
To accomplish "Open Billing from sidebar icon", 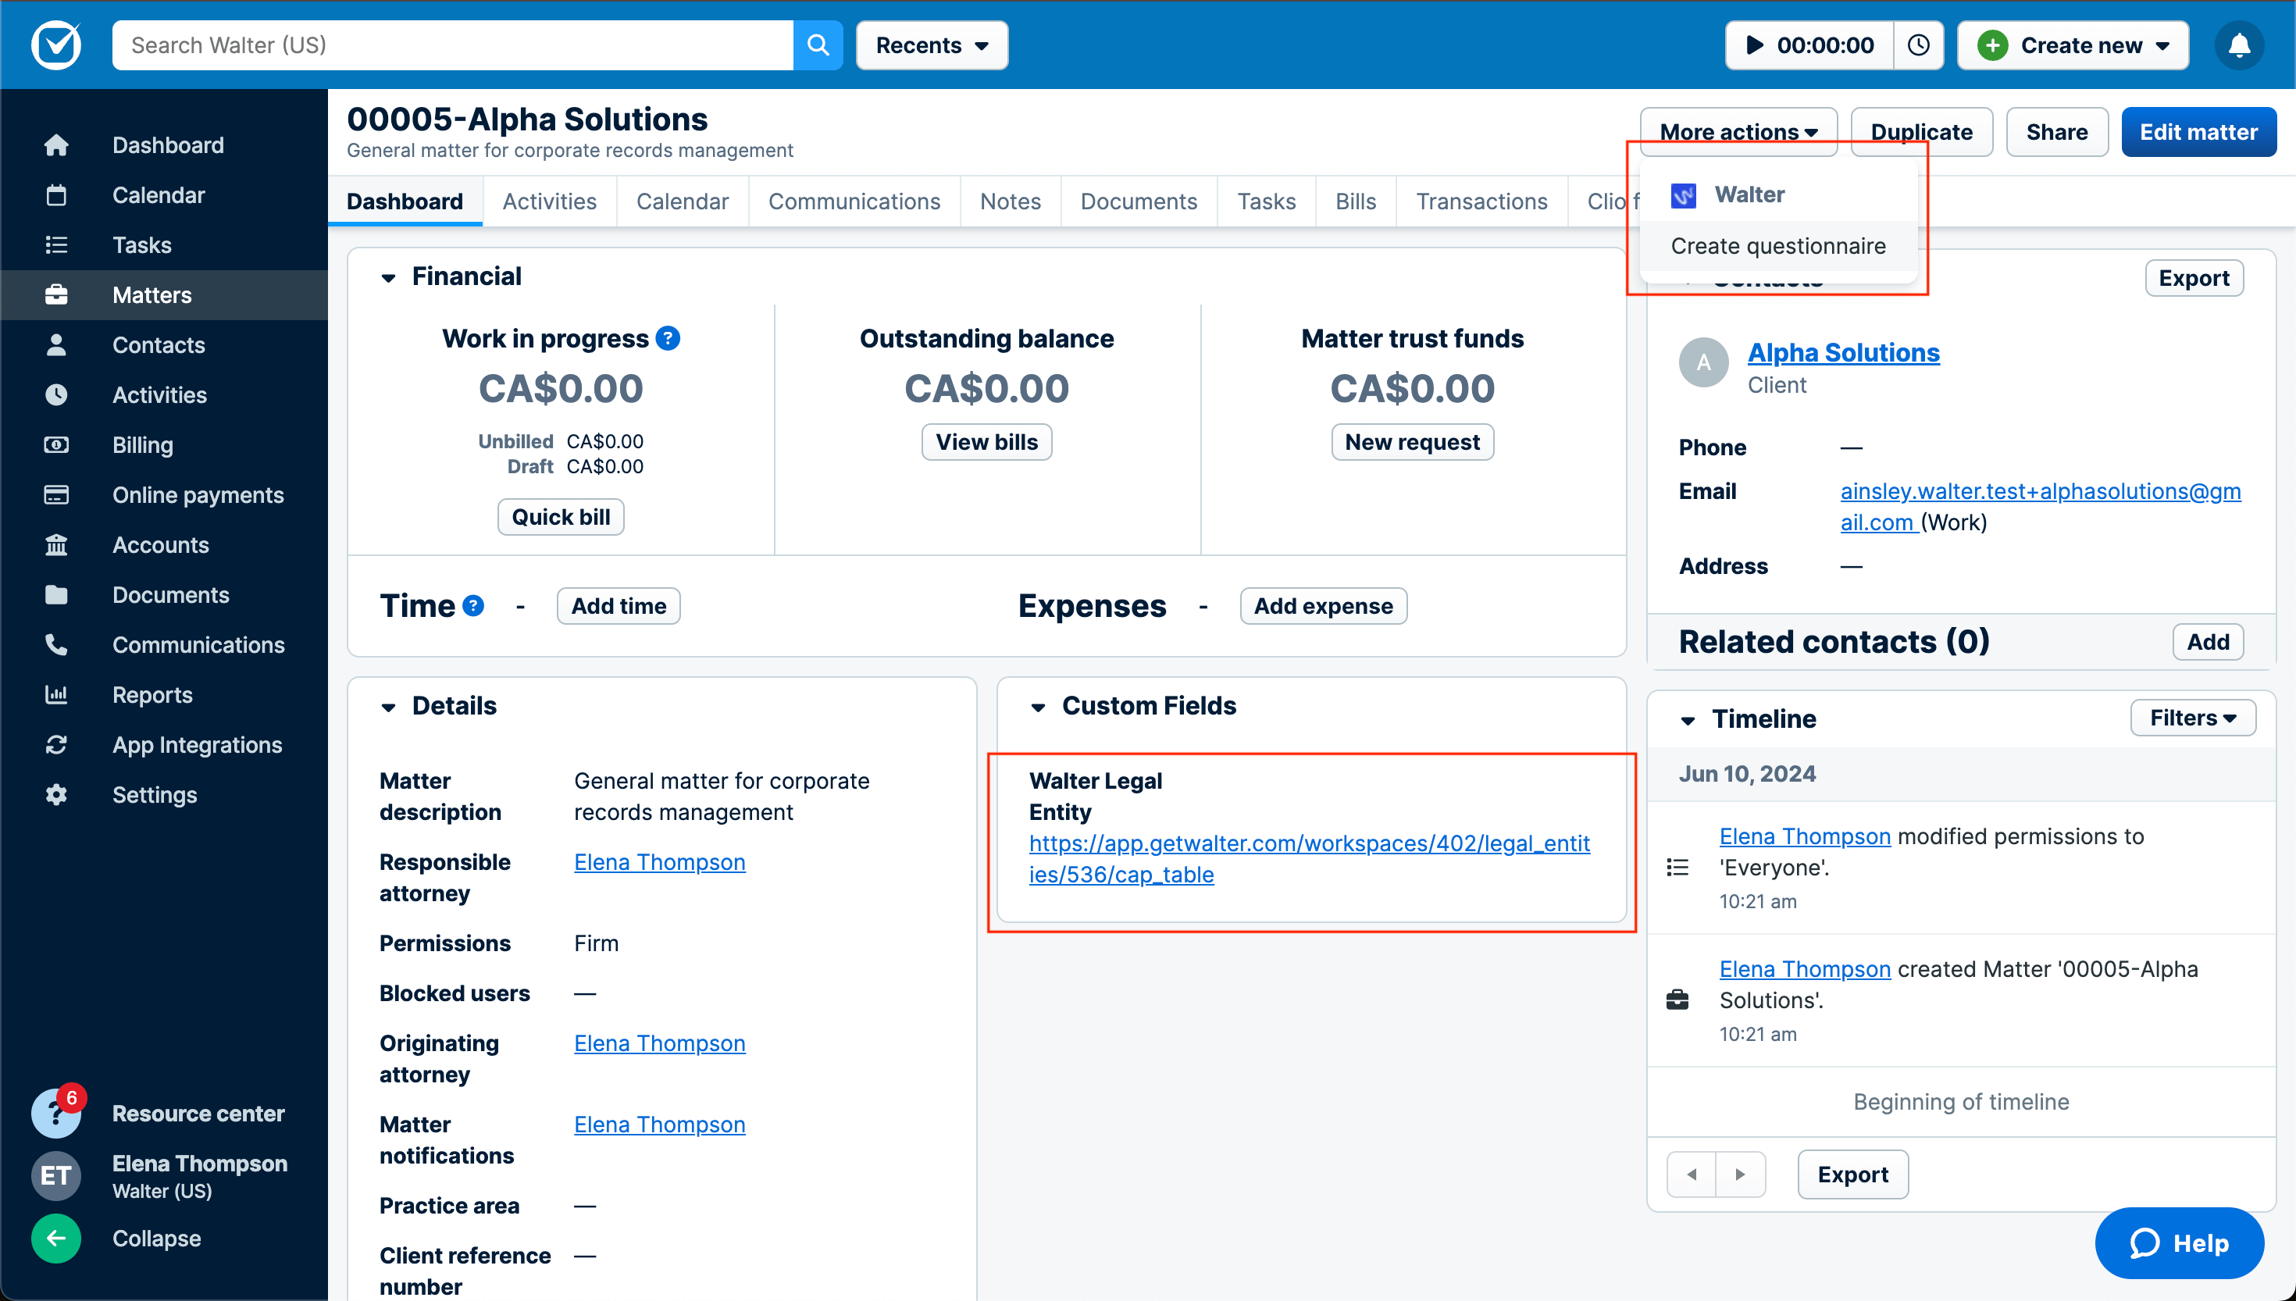I will (56, 445).
